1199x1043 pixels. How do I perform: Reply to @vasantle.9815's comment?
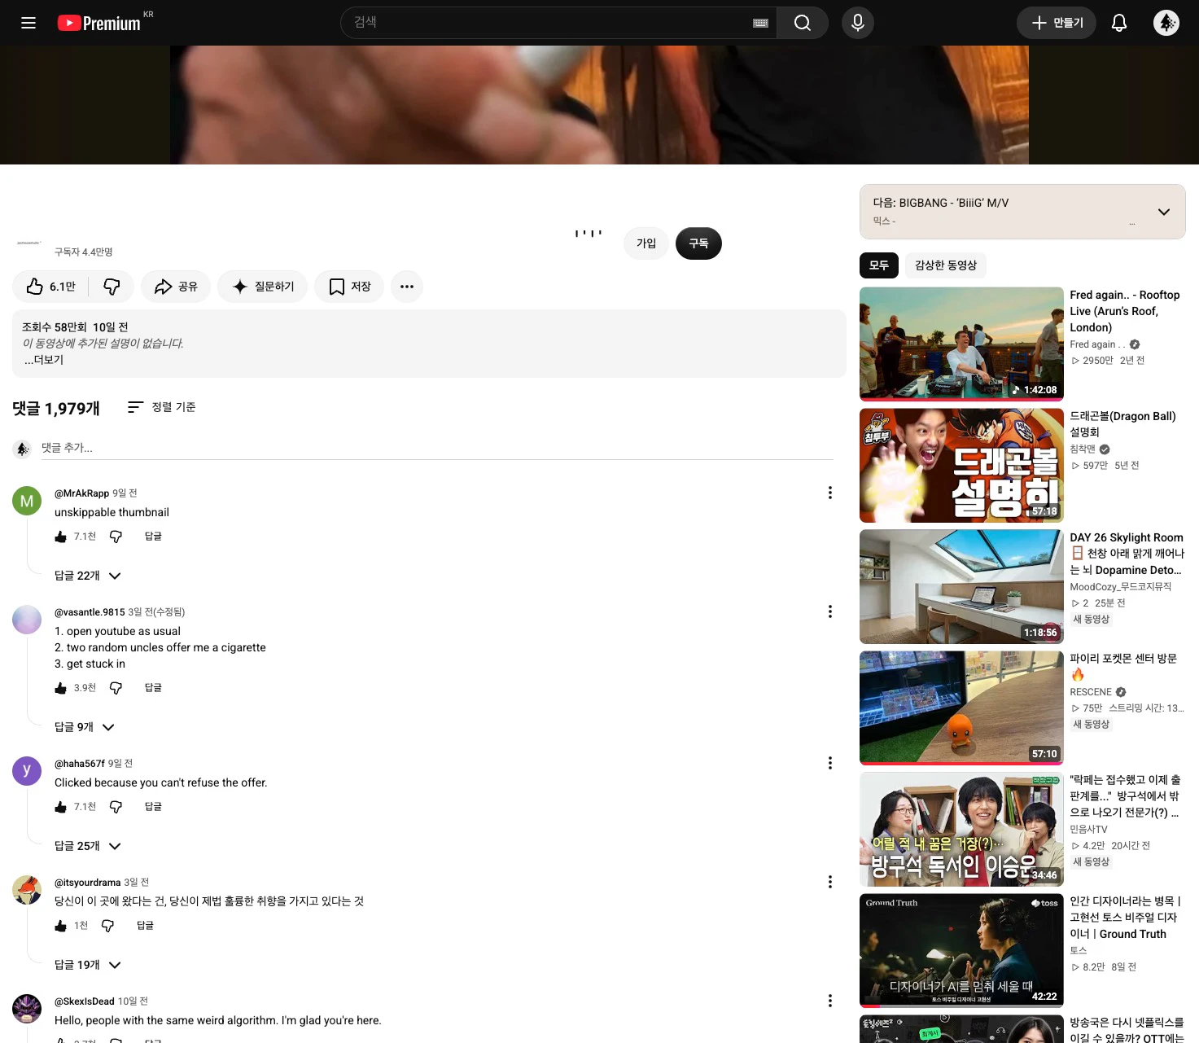[153, 688]
